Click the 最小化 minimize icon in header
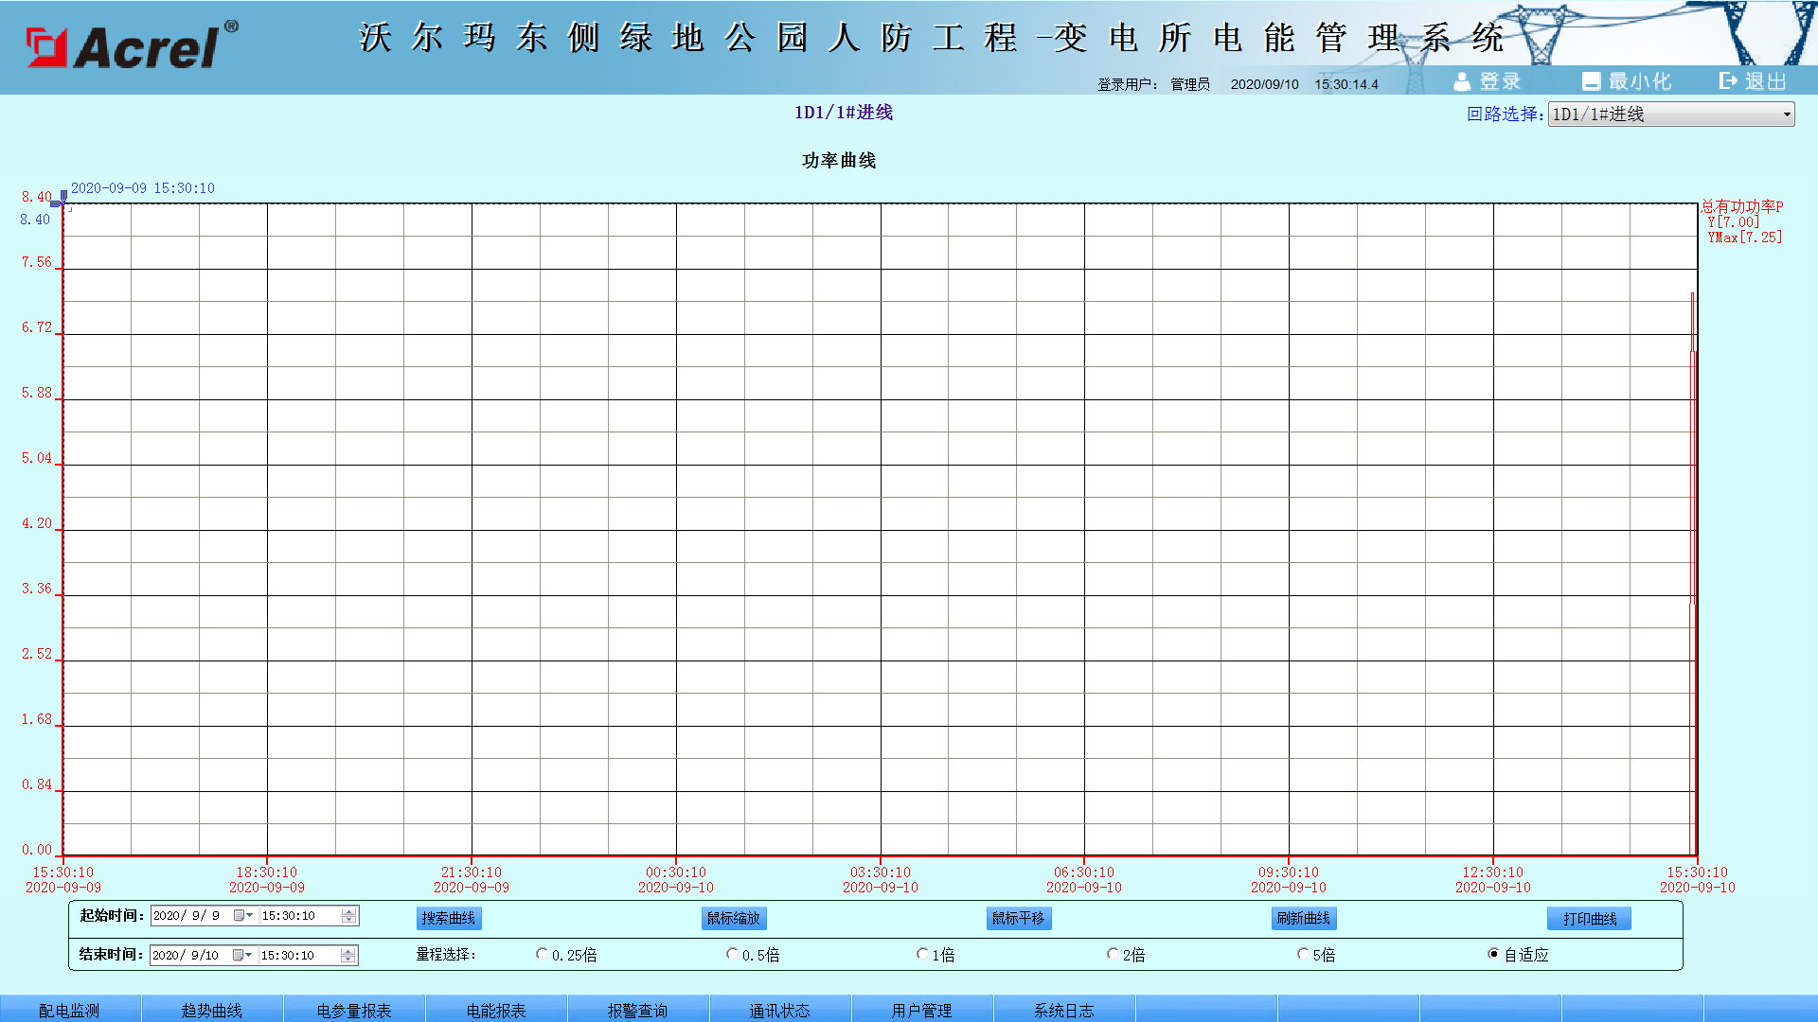 pyautogui.click(x=1591, y=81)
